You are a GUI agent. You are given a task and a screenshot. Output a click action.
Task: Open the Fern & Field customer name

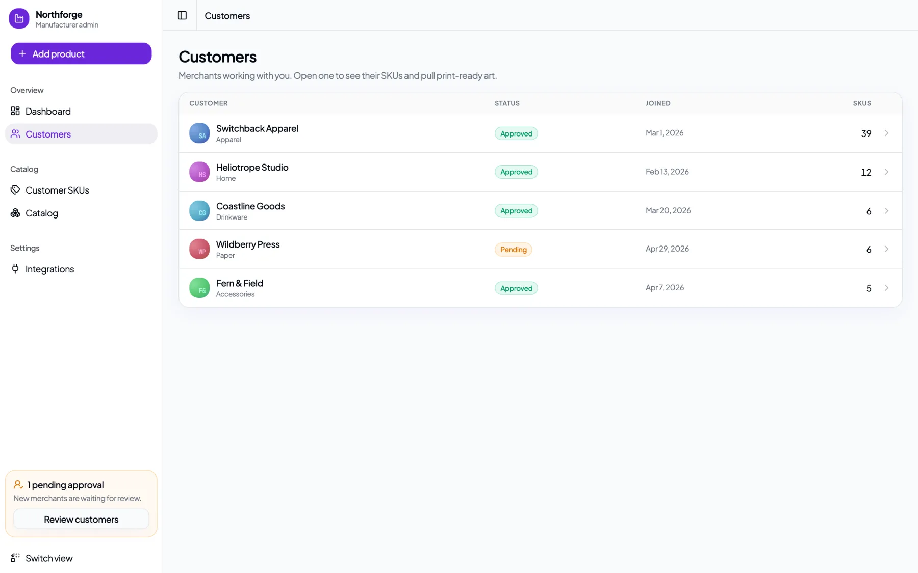(239, 283)
